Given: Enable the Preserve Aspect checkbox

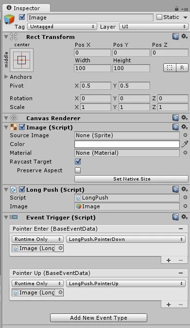Looking at the screenshot, I should point(78,170).
